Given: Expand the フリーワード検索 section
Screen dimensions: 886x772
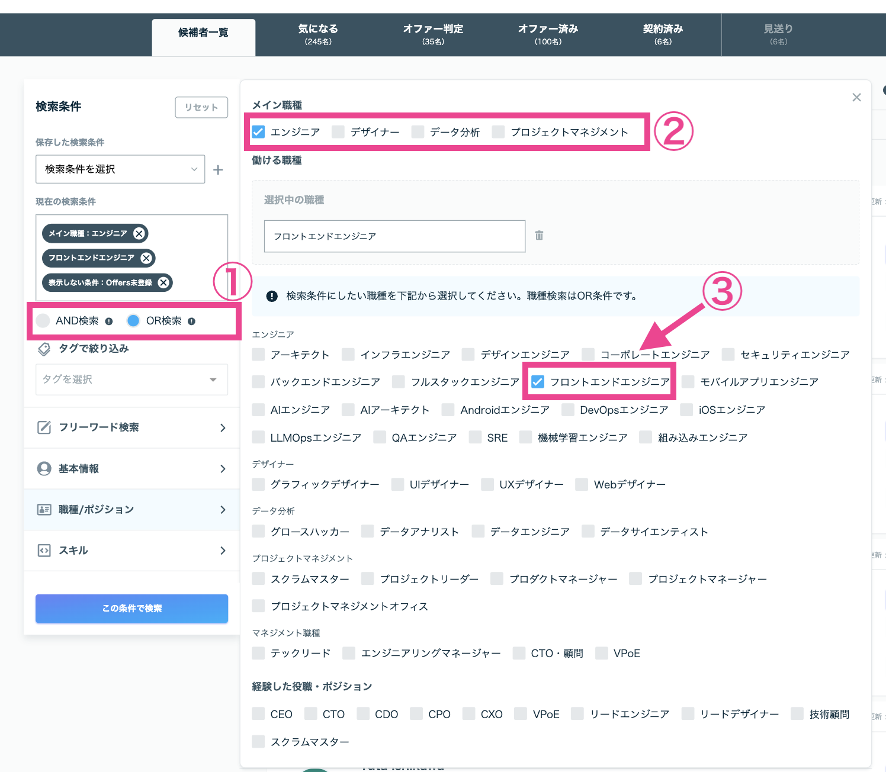Looking at the screenshot, I should pos(131,427).
